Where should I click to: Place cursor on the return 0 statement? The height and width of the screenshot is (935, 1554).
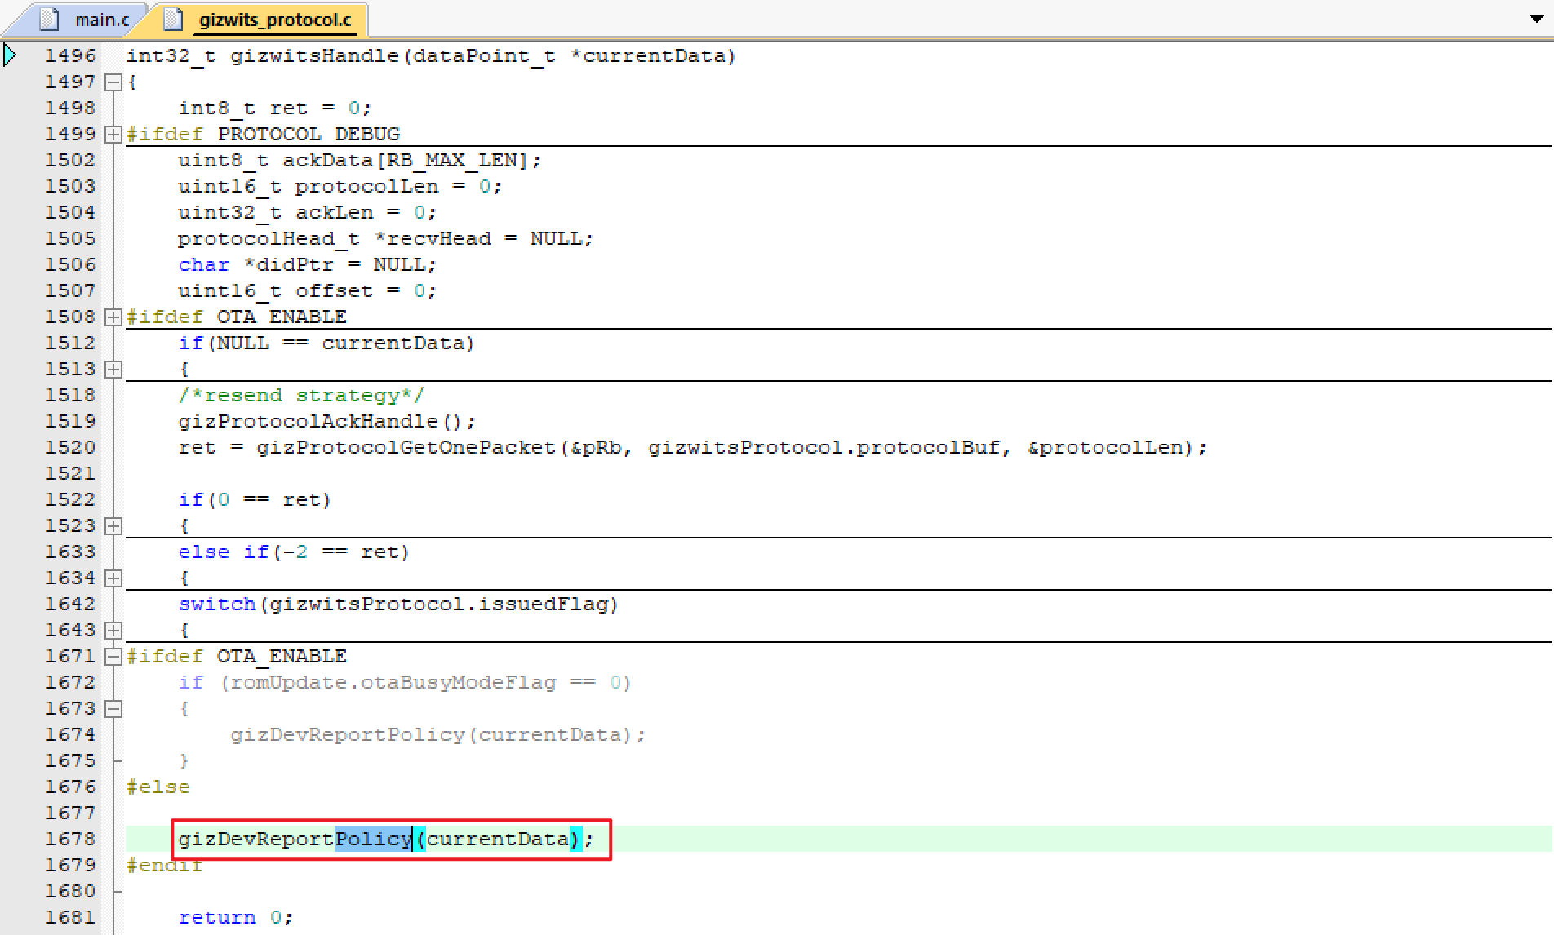coord(234,917)
